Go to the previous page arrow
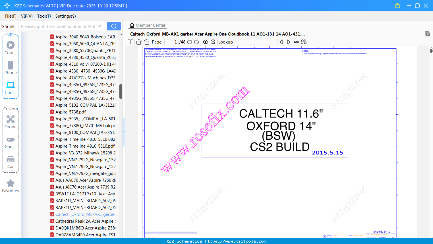The width and height of the screenshot is (433, 244). click(x=189, y=42)
